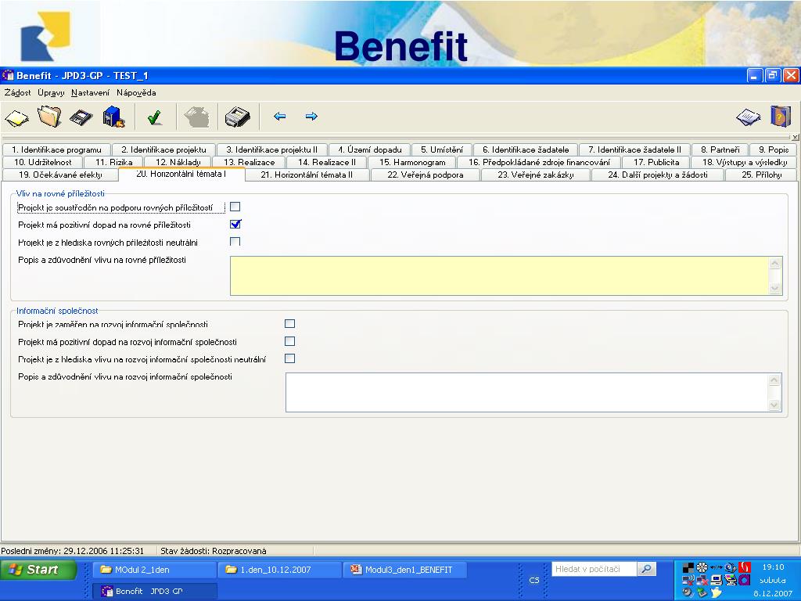
Task: Check 'Projekt je soustředěn na podporu rovných příležitostí'
Action: click(235, 207)
